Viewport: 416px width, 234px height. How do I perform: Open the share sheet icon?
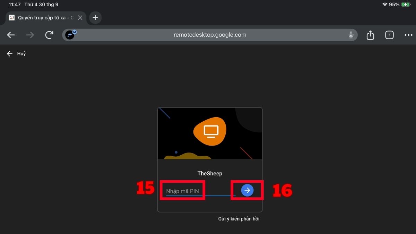pyautogui.click(x=370, y=35)
